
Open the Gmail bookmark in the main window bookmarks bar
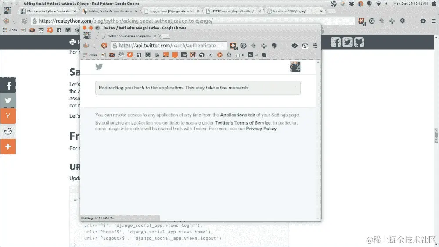coord(23,30)
